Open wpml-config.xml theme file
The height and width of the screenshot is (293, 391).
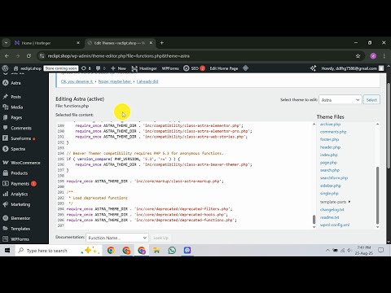tap(335, 225)
